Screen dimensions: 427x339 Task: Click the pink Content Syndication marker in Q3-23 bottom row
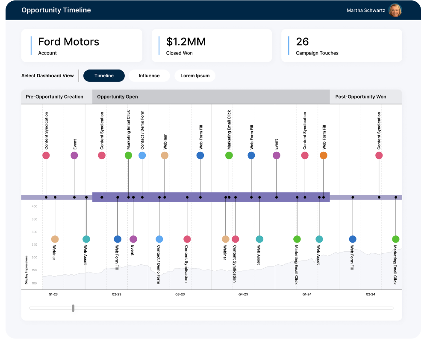[x=187, y=239]
